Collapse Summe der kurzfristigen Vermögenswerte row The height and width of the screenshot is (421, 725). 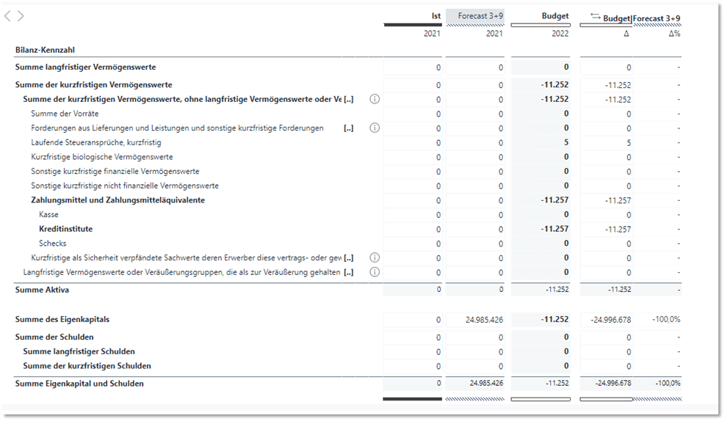(93, 84)
